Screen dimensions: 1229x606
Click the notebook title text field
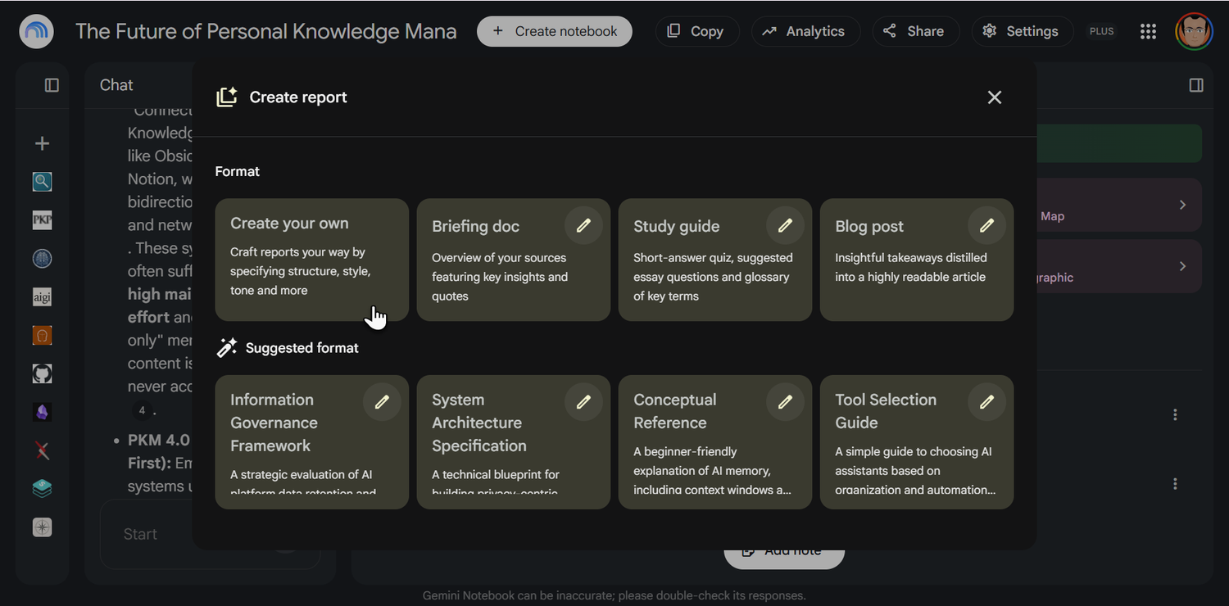tap(266, 31)
